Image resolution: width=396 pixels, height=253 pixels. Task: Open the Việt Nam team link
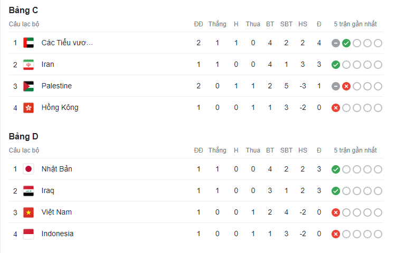[56, 212]
